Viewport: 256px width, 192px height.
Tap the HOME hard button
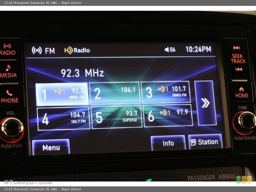coord(242,93)
